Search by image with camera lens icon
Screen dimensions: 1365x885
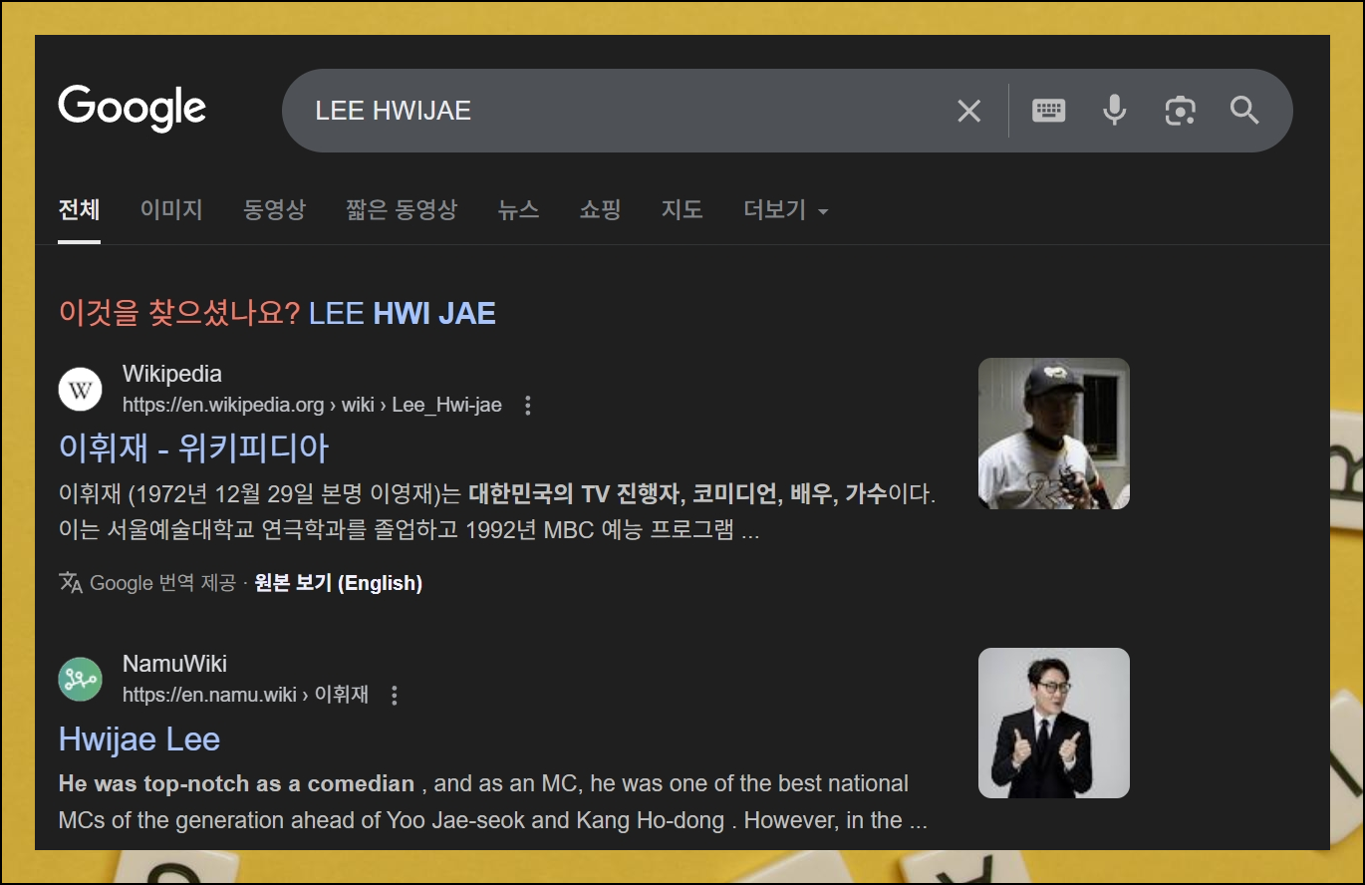(1180, 110)
